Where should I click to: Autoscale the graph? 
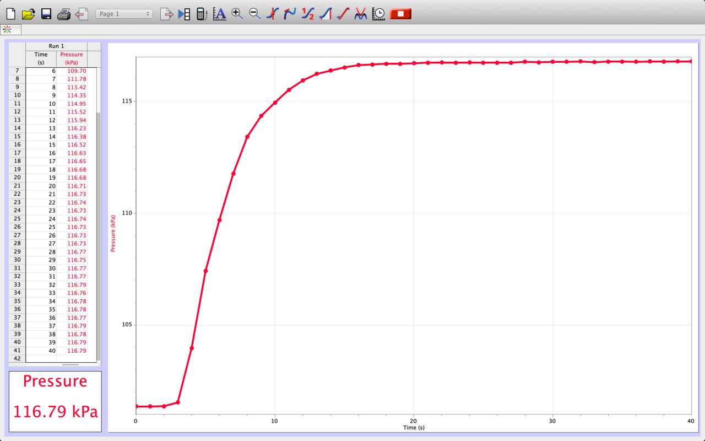pyautogui.click(x=219, y=14)
